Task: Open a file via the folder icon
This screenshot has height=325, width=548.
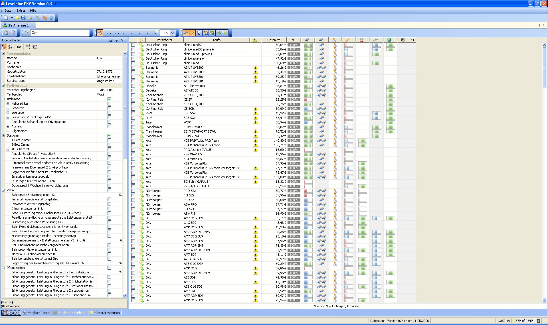Action: coord(17,18)
